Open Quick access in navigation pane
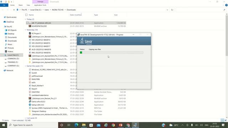Viewport: 228px width, 128px height. [11, 17]
